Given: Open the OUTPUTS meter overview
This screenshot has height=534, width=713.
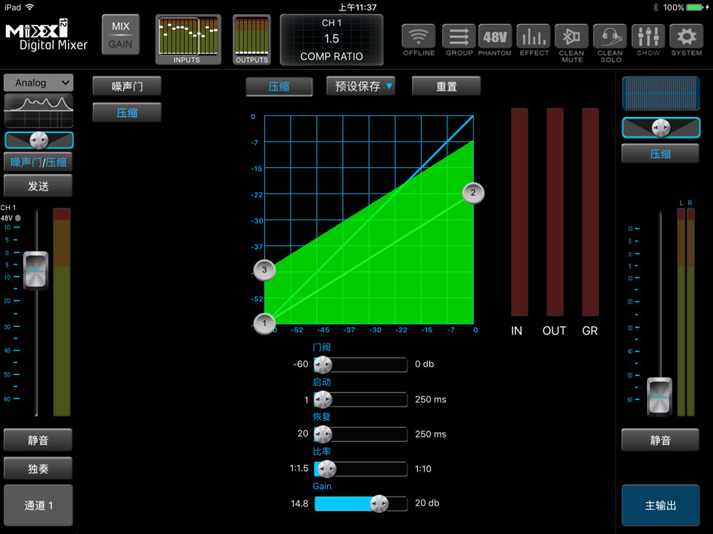Looking at the screenshot, I should pos(251,40).
